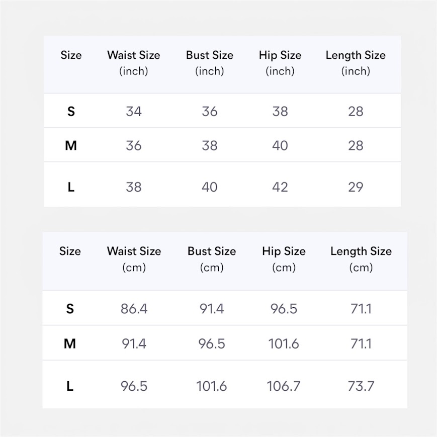The image size is (437, 437).
Task: Click the S row label in cm table
Action: (70, 308)
